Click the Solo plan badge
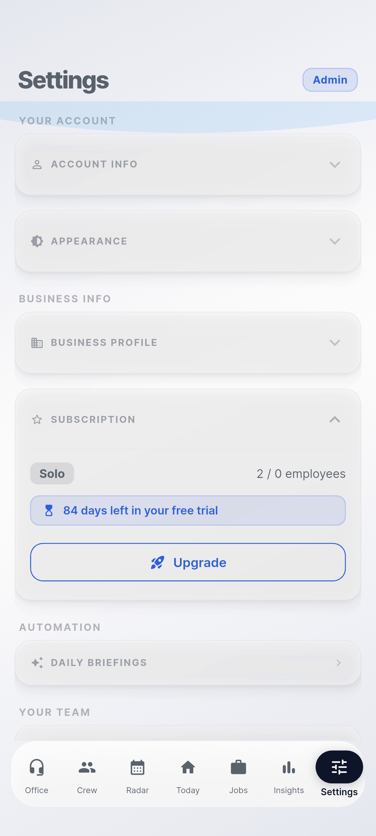The width and height of the screenshot is (376, 836). (52, 474)
